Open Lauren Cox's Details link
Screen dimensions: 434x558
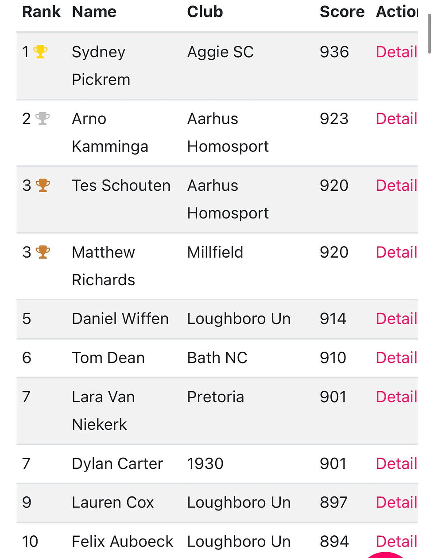pyautogui.click(x=396, y=502)
